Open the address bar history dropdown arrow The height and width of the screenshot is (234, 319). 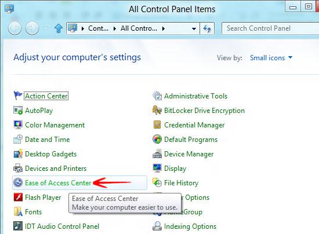coord(194,28)
